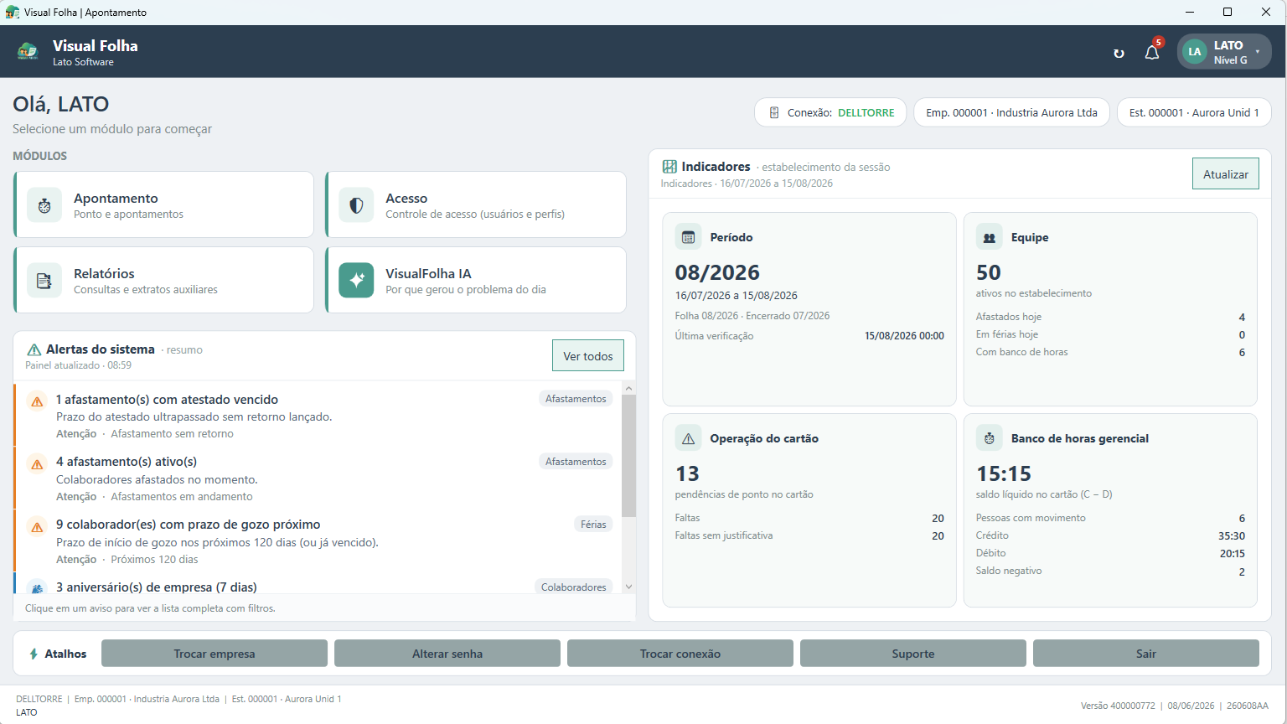Click the Suporte shortcut button

tap(913, 654)
